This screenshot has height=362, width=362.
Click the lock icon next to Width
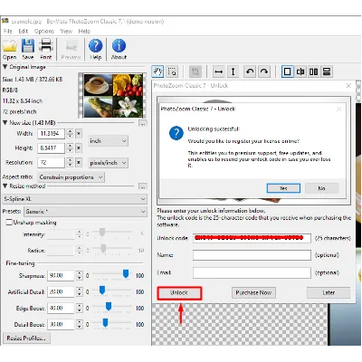79,134
